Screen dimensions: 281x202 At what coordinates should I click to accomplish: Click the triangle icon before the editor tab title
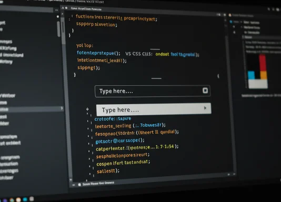click(63, 8)
